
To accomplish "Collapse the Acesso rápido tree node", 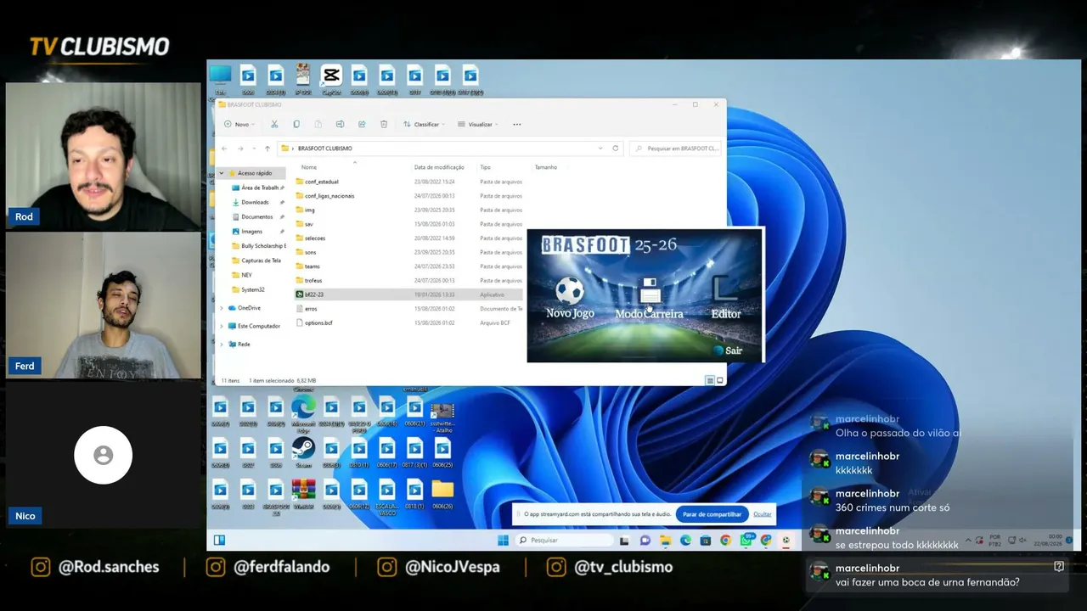I will 222,173.
